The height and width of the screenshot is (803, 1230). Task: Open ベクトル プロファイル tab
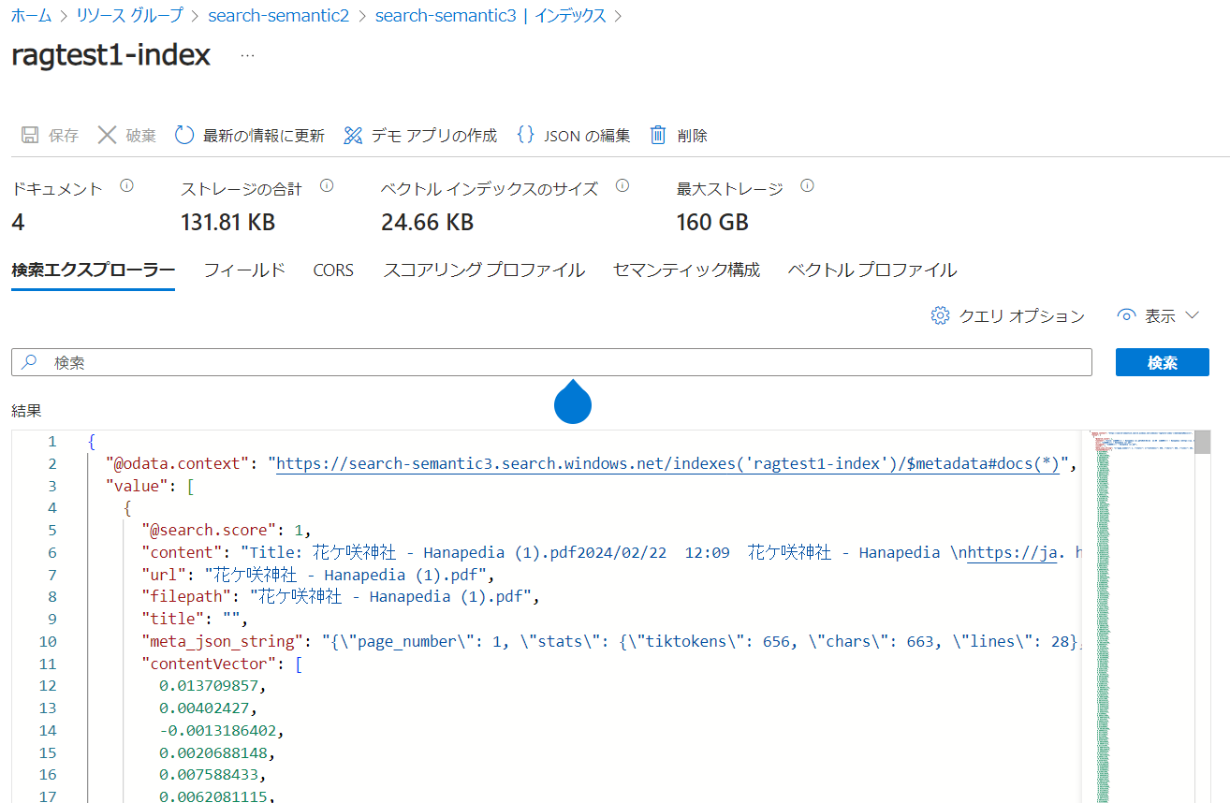872,270
